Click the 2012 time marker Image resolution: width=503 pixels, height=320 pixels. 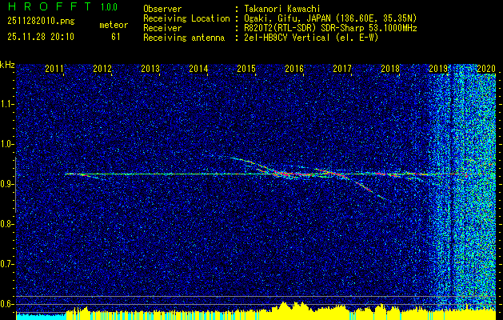(x=102, y=68)
